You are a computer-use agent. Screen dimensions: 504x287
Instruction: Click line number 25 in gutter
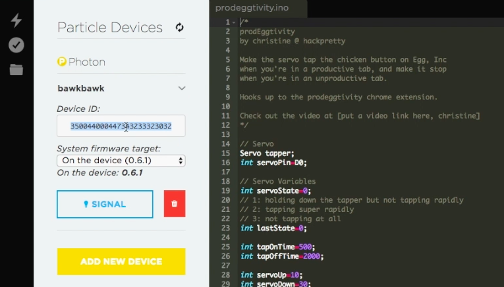(225, 247)
